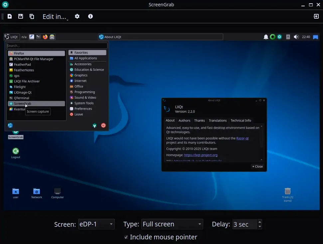Decrease the delay with the down arrow
Viewport: 323px width, 244px height.
click(x=260, y=227)
